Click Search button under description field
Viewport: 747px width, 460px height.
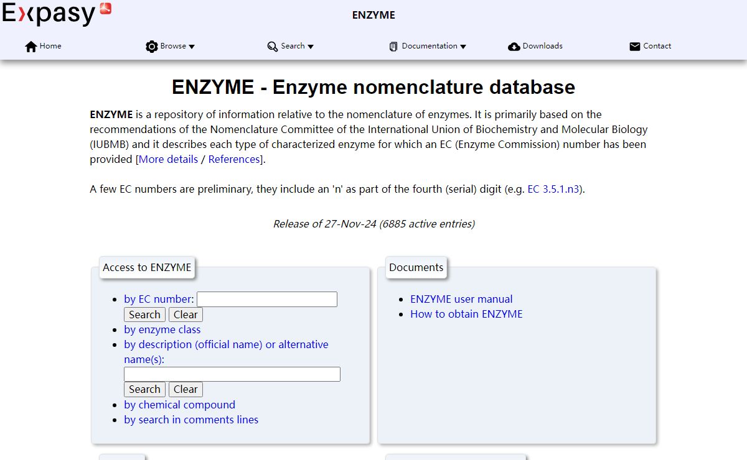click(144, 389)
